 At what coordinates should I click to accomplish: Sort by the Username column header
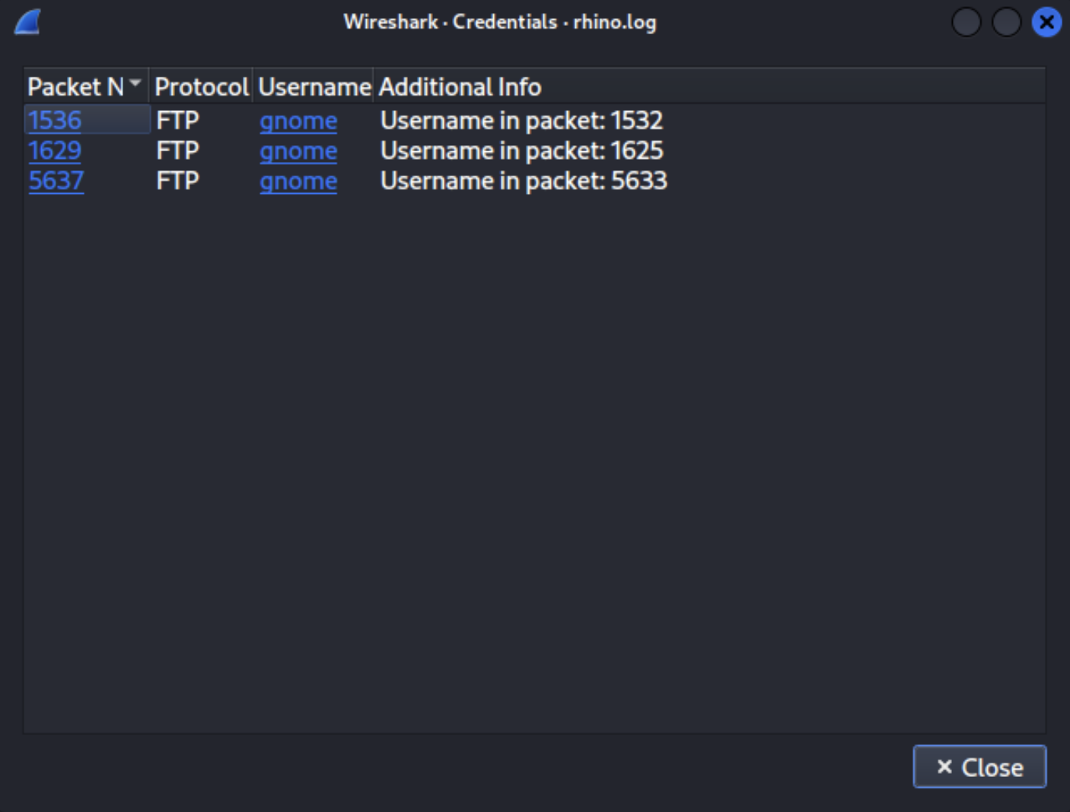(x=314, y=87)
